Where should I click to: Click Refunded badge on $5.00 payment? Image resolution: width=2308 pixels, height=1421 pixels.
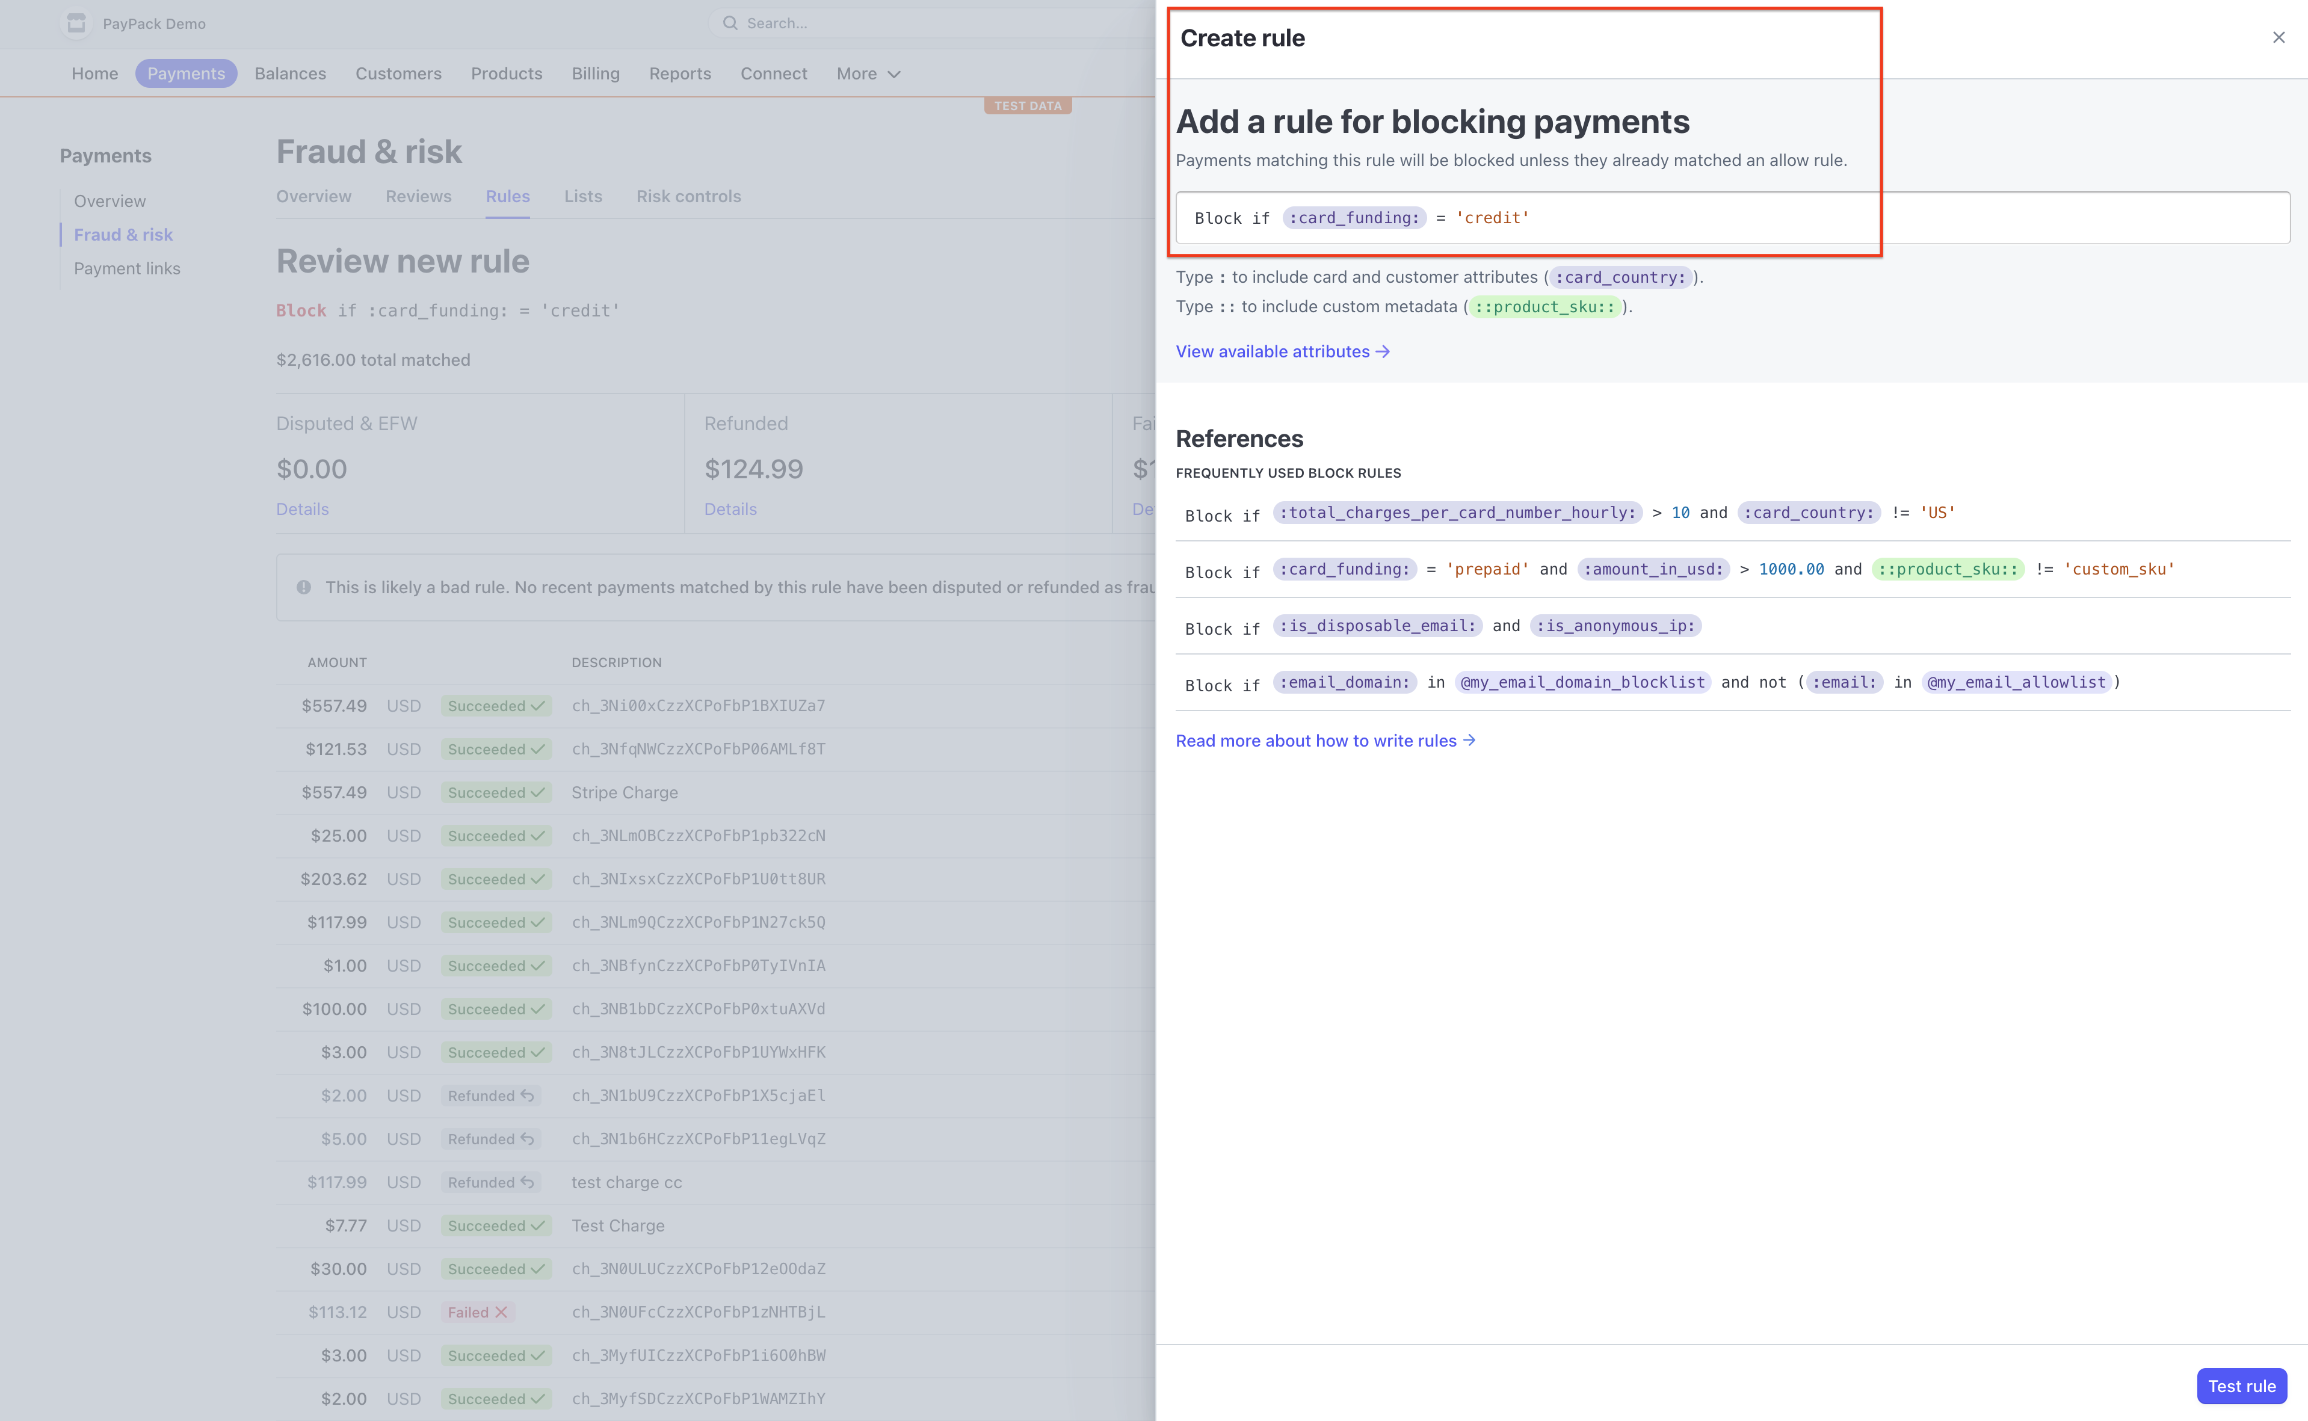490,1139
